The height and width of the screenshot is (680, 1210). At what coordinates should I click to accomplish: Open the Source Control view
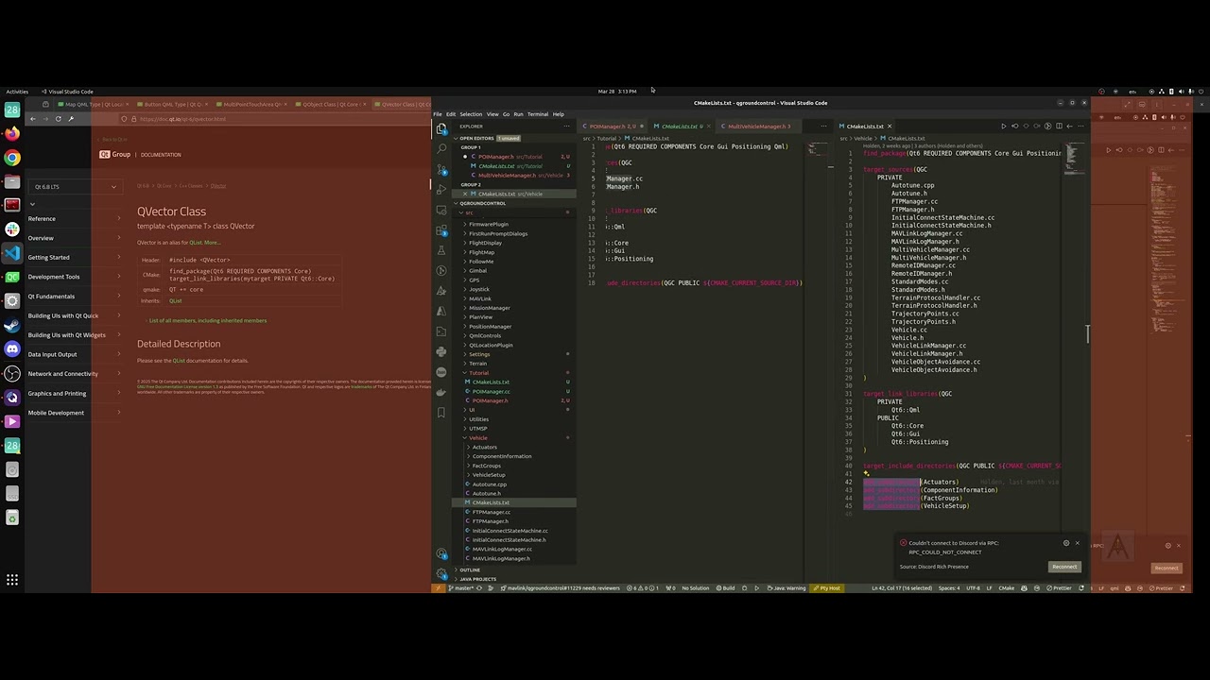[x=441, y=169]
